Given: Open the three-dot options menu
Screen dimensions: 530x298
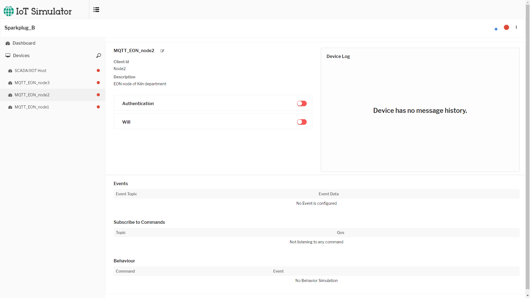Looking at the screenshot, I should pyautogui.click(x=516, y=27).
